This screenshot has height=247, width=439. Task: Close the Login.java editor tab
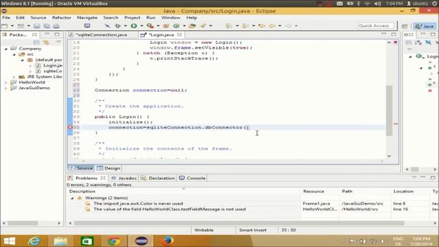point(180,35)
